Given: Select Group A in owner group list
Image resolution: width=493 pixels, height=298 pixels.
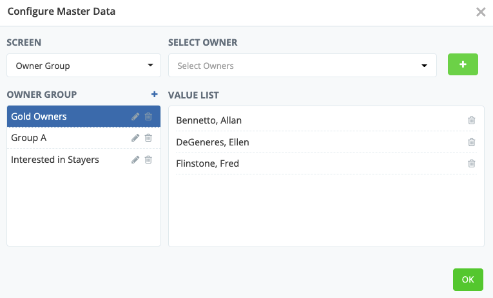Looking at the screenshot, I should point(64,138).
